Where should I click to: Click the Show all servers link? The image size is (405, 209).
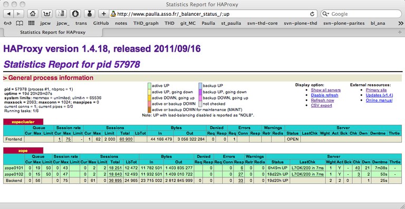(x=326, y=90)
